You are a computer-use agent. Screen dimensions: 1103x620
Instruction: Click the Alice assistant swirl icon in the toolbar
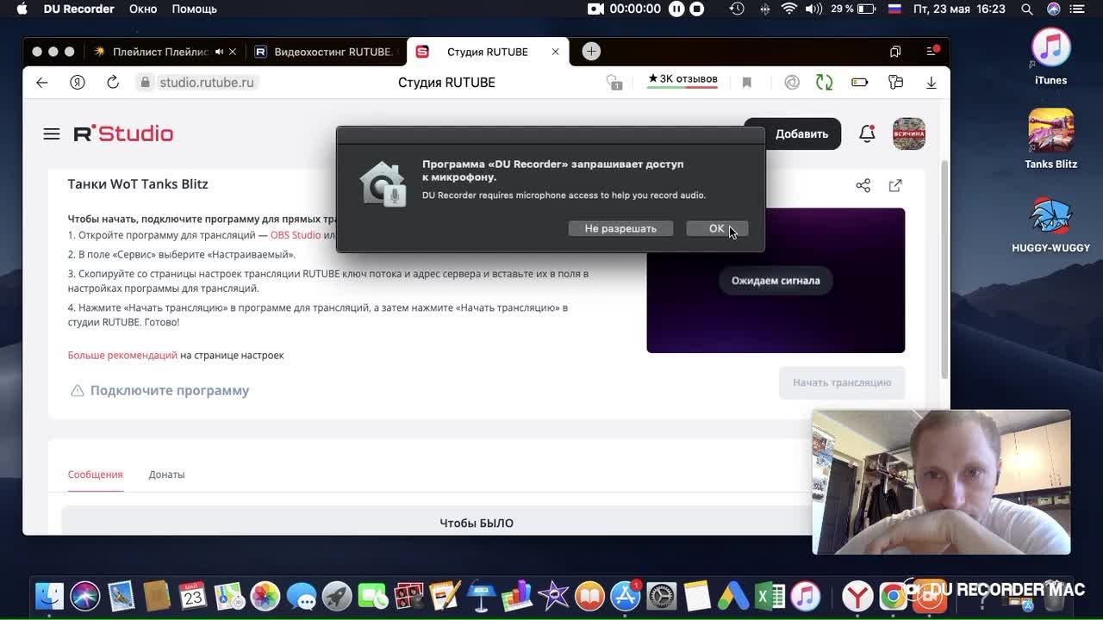(x=792, y=83)
